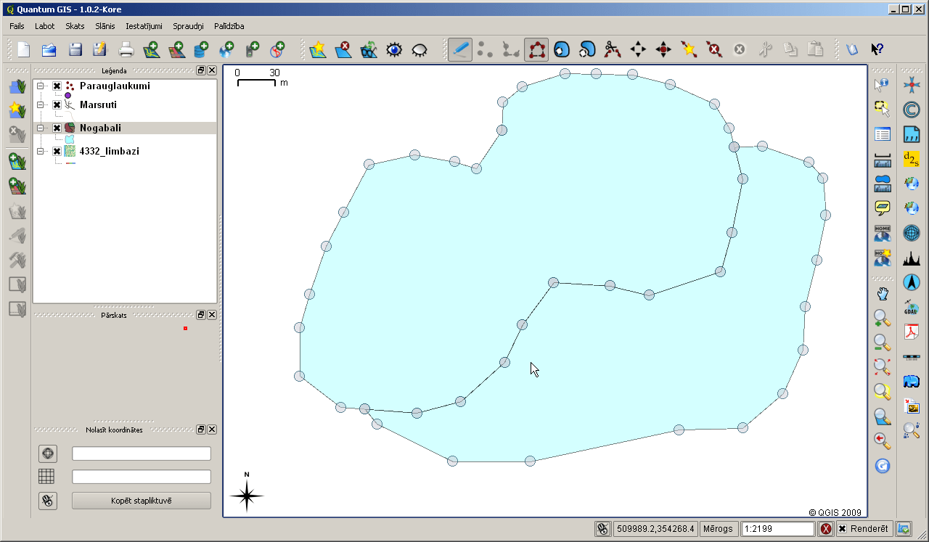Screen dimensions: 929x542
Task: Select the Zoom In magnifier tool
Action: (882, 318)
